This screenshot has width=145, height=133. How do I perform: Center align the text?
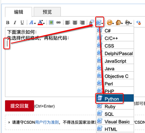(75, 23)
